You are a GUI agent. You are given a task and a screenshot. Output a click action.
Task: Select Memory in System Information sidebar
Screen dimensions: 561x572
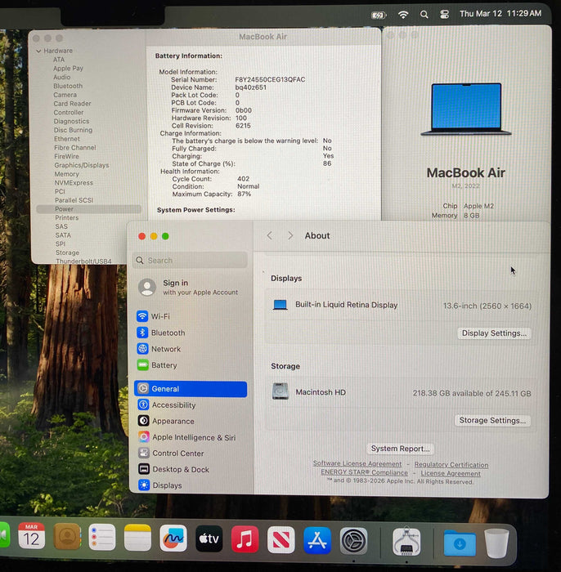(x=66, y=174)
